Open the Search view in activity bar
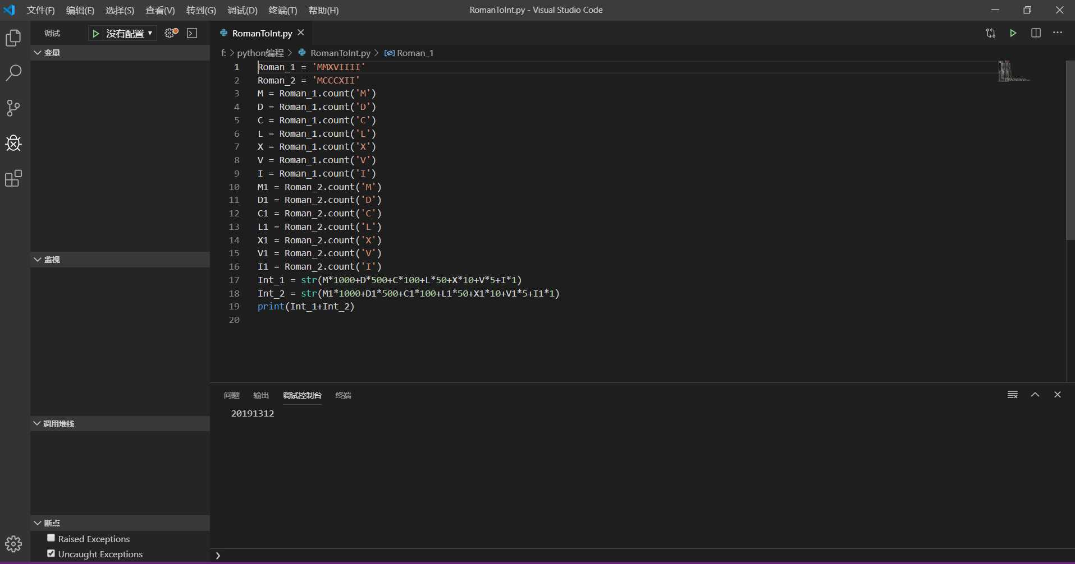The image size is (1075, 564). 13,73
